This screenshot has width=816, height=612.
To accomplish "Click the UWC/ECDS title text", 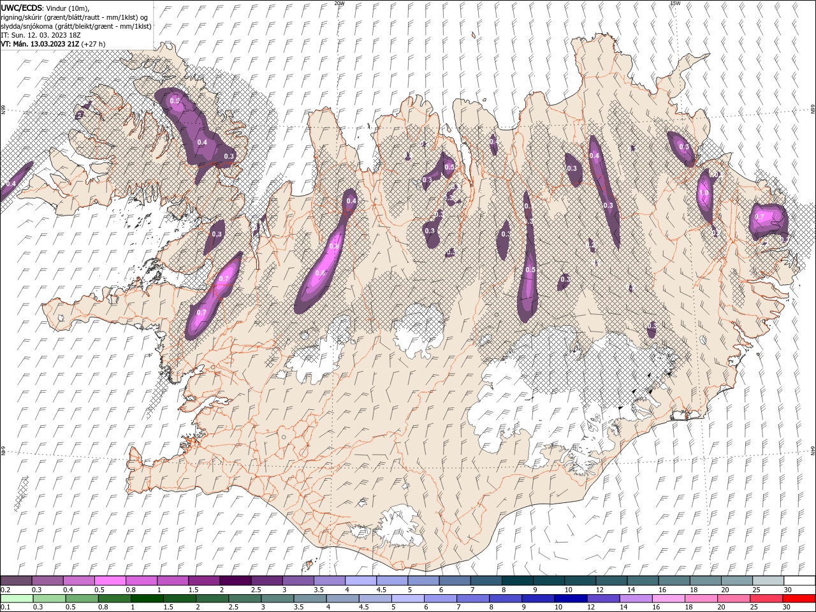I will coord(22,8).
